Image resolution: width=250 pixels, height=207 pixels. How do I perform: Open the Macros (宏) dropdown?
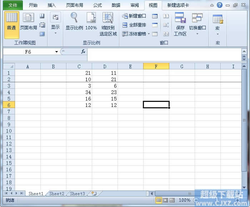[217, 25]
